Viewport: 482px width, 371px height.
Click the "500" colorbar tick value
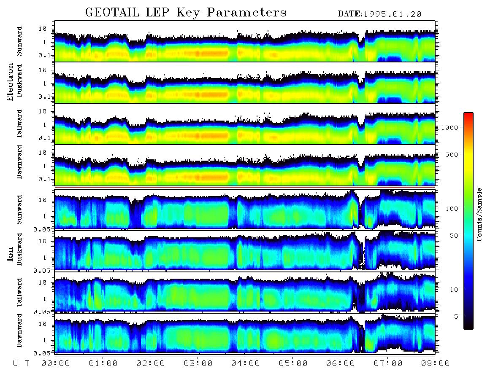pyautogui.click(x=452, y=154)
